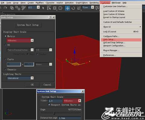
Task: Activate the Rotate tool icon
Action: tap(73, 8)
